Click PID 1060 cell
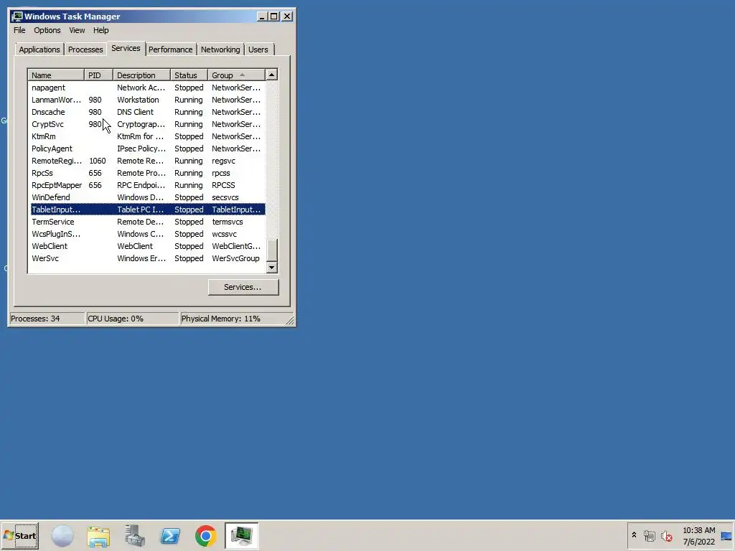 pyautogui.click(x=98, y=161)
